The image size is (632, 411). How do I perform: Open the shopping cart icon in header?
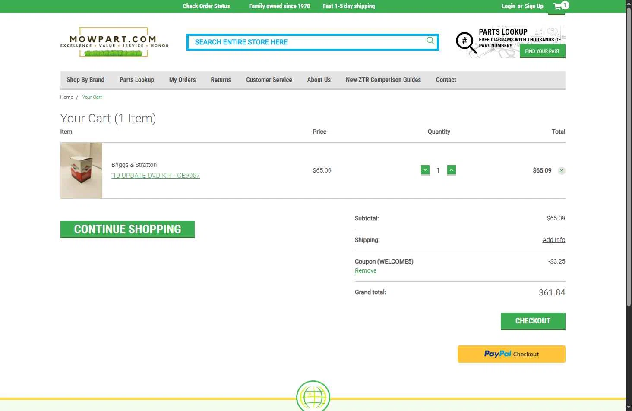click(561, 6)
